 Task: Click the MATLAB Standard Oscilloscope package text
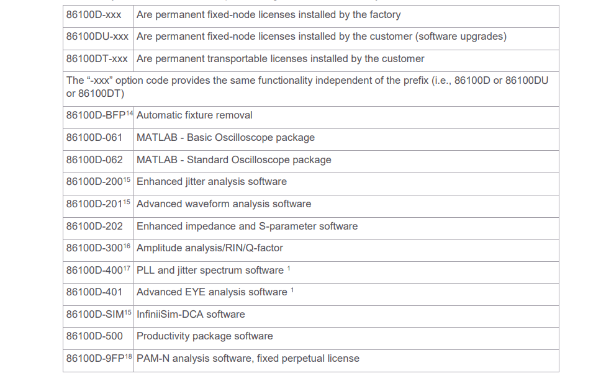pos(233,160)
